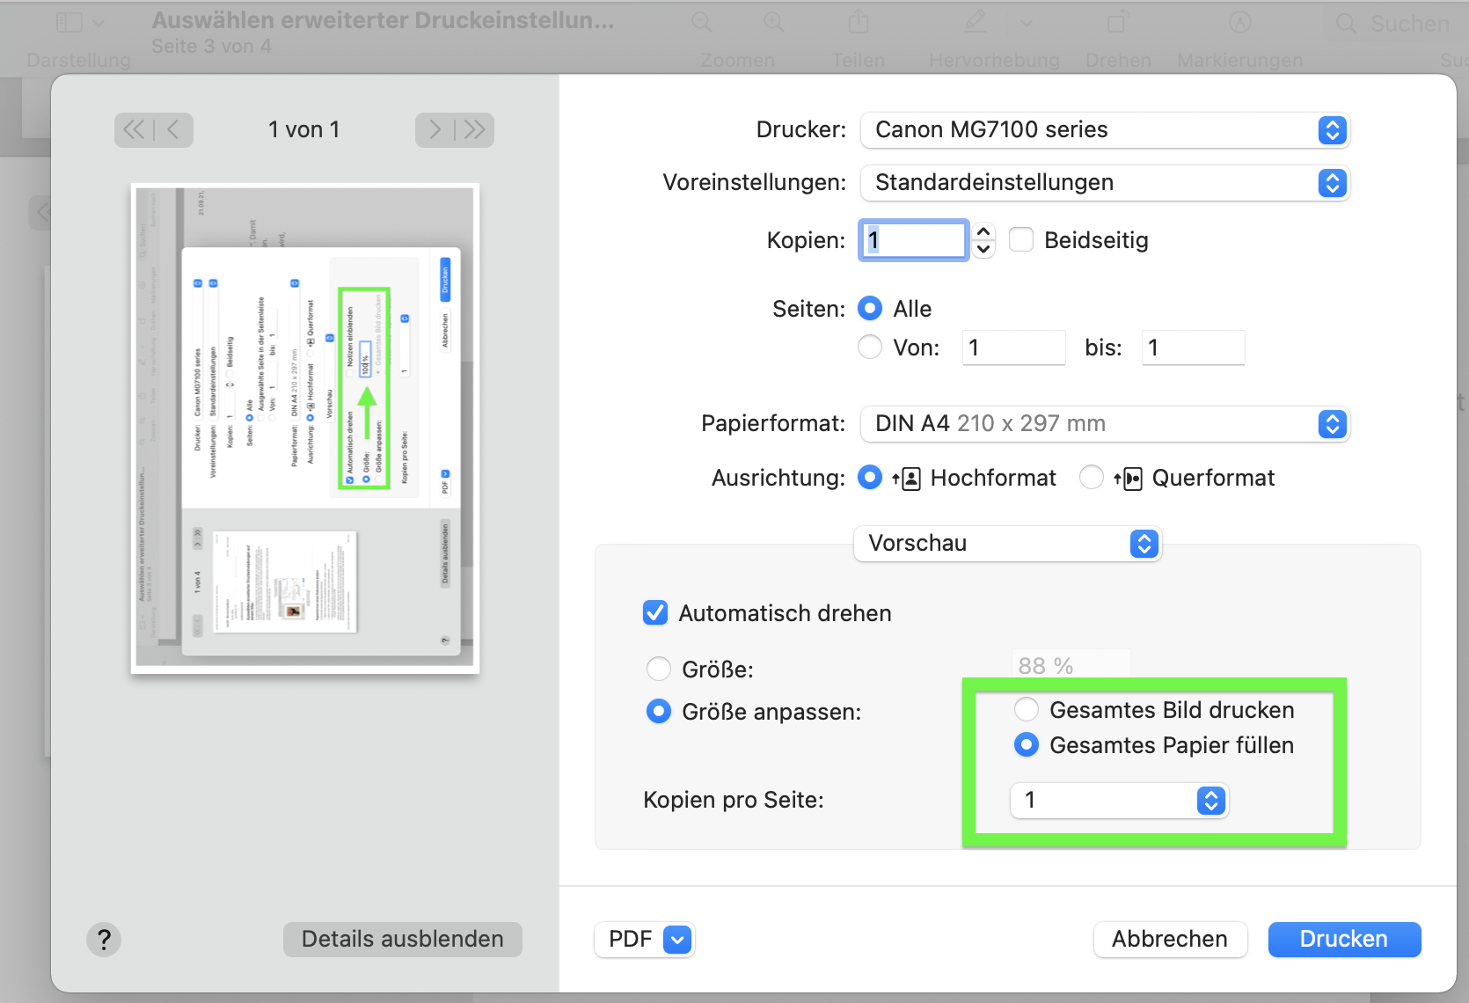Screen dimensions: 1469x1003
Task: Select the Hochformat portrait orientation
Action: (x=870, y=478)
